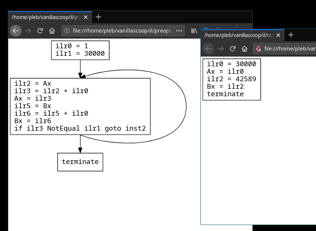Click the line 'ilr2 = Ax'

pos(33,83)
